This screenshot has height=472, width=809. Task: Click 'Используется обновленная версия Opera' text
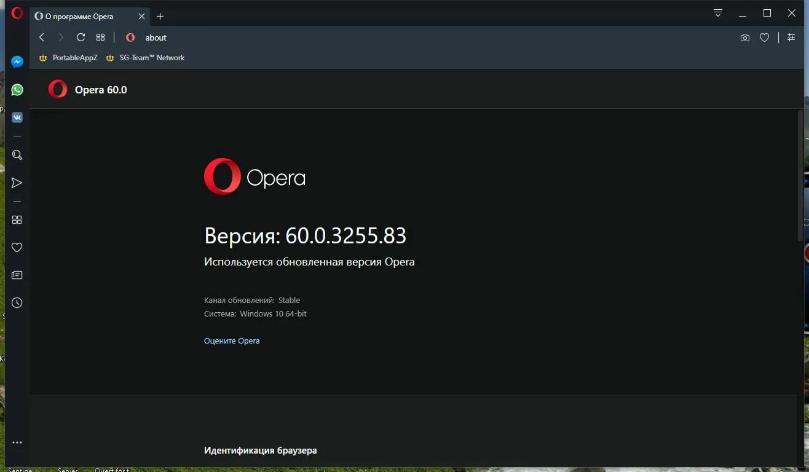click(309, 262)
